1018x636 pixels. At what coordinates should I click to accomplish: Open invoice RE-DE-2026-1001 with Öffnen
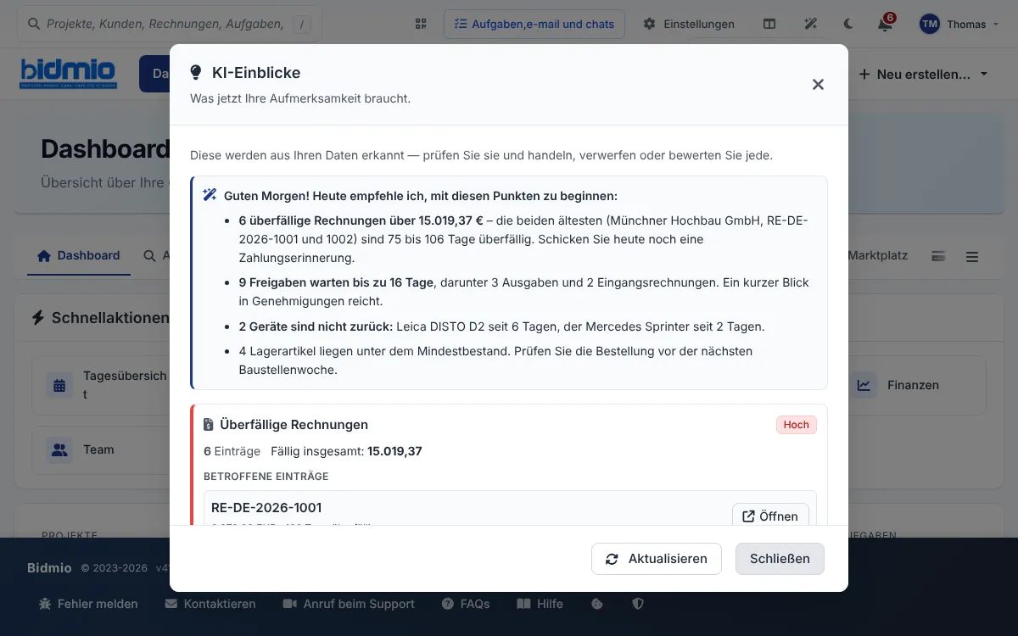(x=770, y=516)
